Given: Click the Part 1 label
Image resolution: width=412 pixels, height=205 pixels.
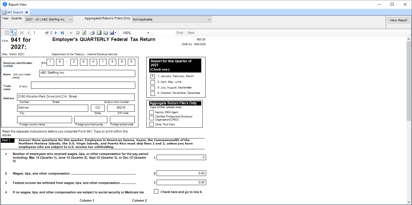Looking at the screenshot, I should (x=8, y=140).
